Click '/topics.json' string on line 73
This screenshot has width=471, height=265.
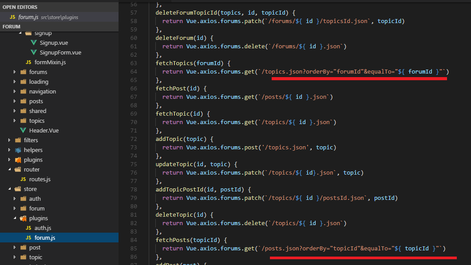pyautogui.click(x=286, y=148)
